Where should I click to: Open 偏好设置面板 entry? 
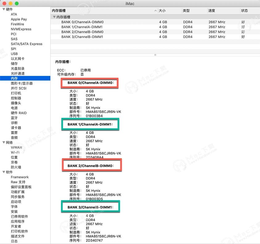(x=21, y=187)
